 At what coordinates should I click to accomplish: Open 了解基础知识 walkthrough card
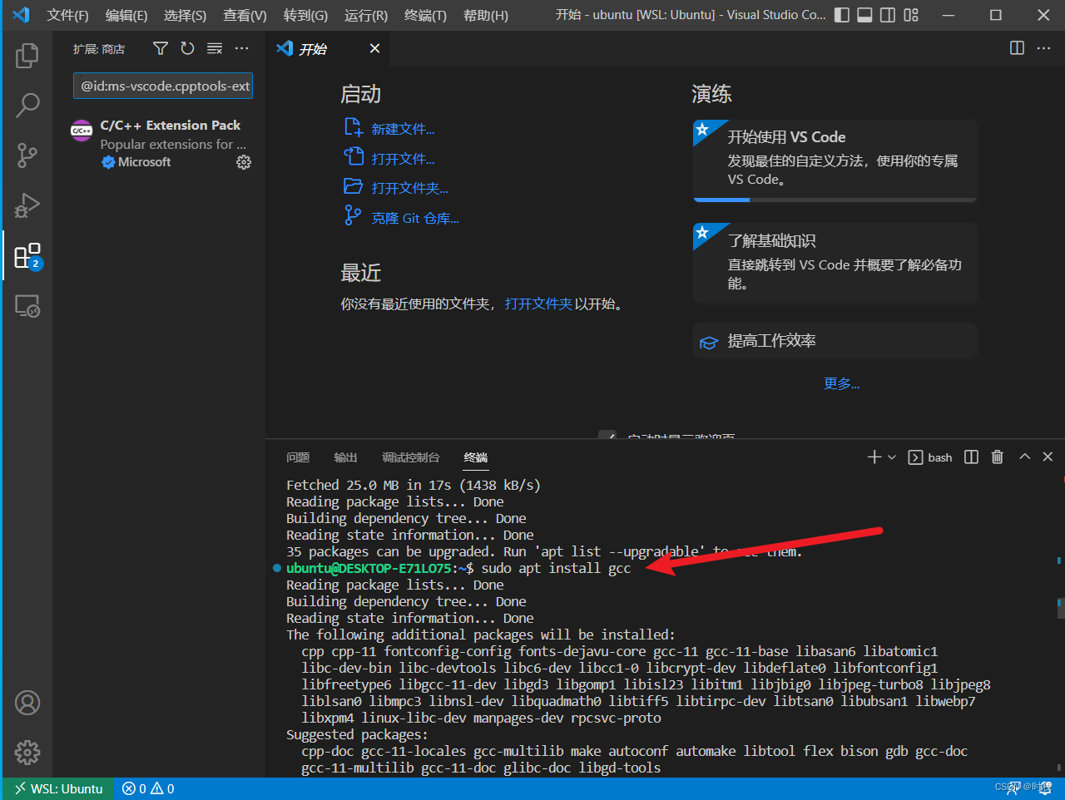pos(835,263)
